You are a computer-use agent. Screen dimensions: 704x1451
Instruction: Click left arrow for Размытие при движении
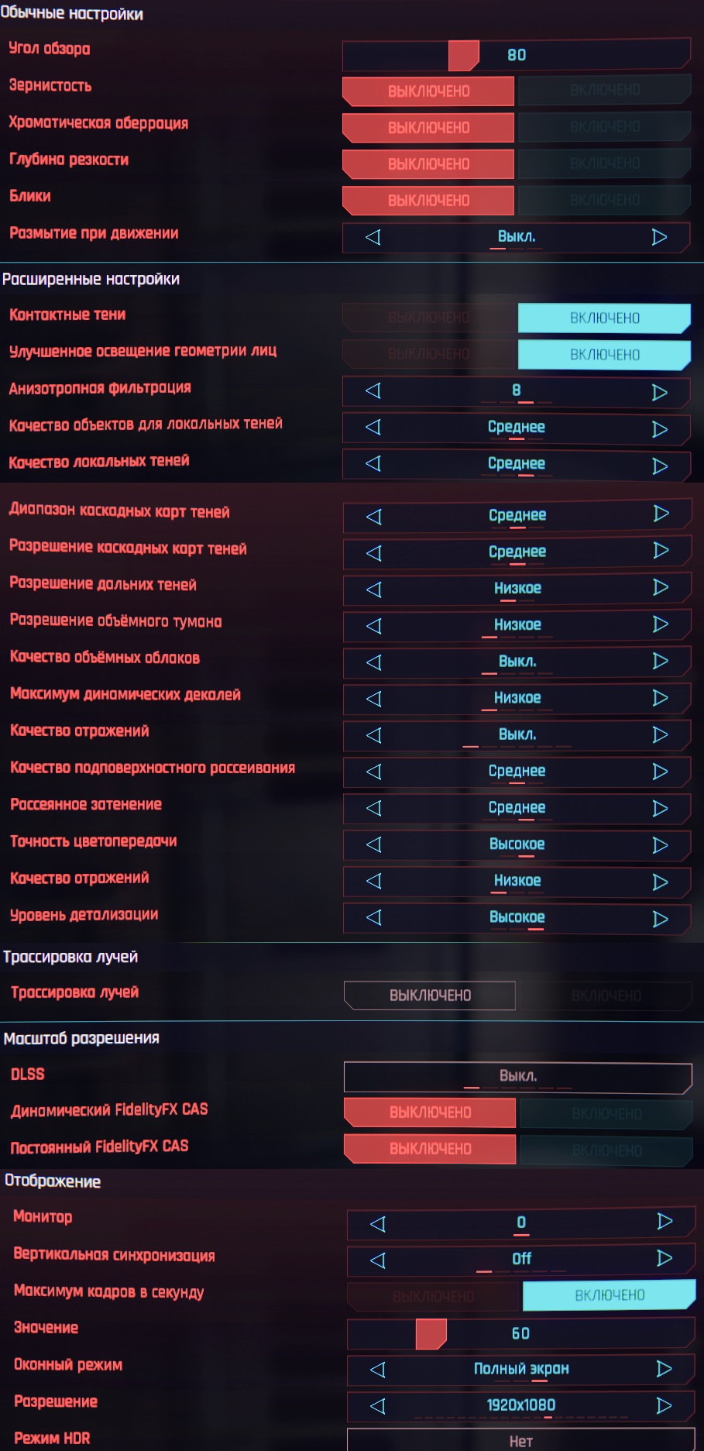coord(373,237)
